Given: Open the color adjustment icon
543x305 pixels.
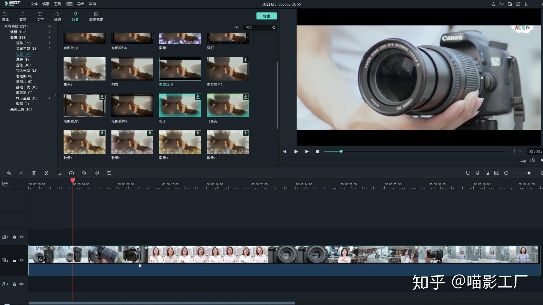Looking at the screenshot, I should pyautogui.click(x=84, y=173).
